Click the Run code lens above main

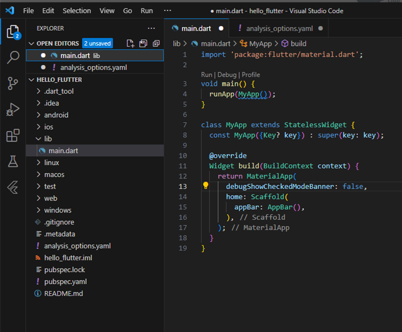207,75
